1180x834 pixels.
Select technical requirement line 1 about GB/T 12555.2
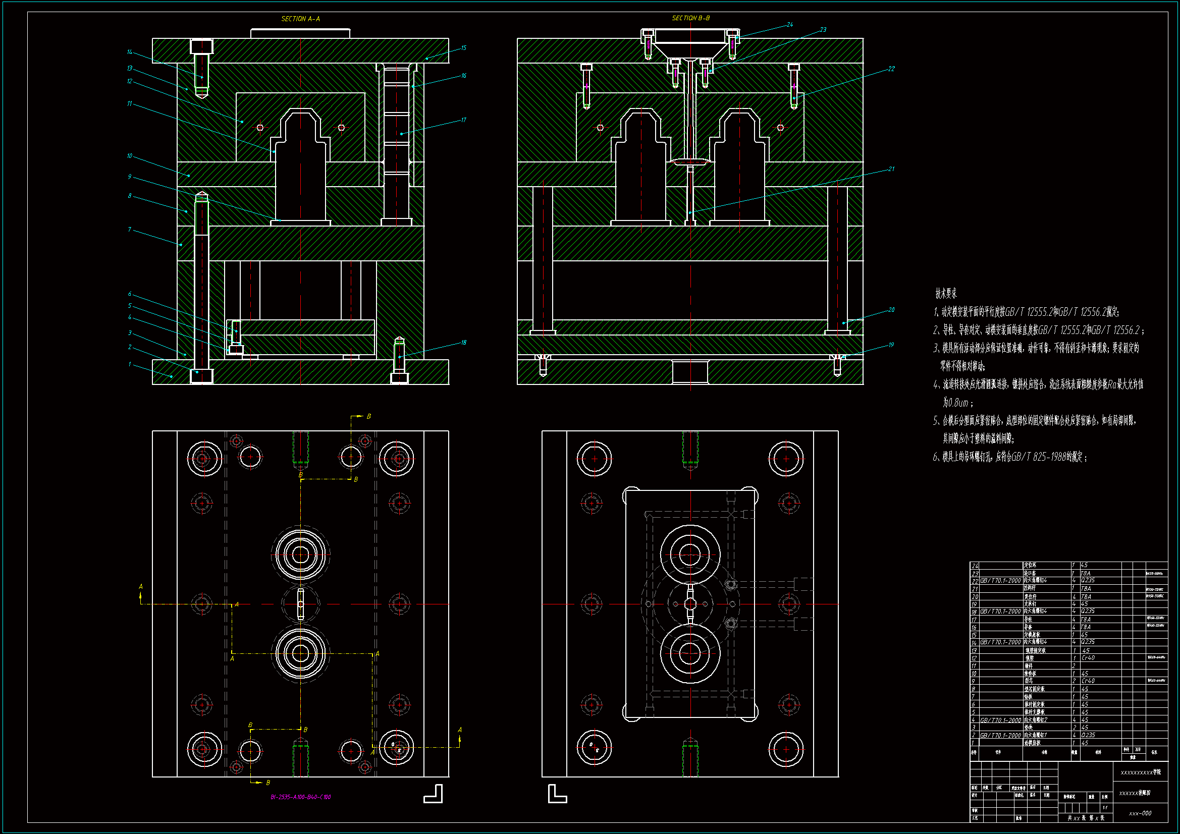click(x=1026, y=312)
